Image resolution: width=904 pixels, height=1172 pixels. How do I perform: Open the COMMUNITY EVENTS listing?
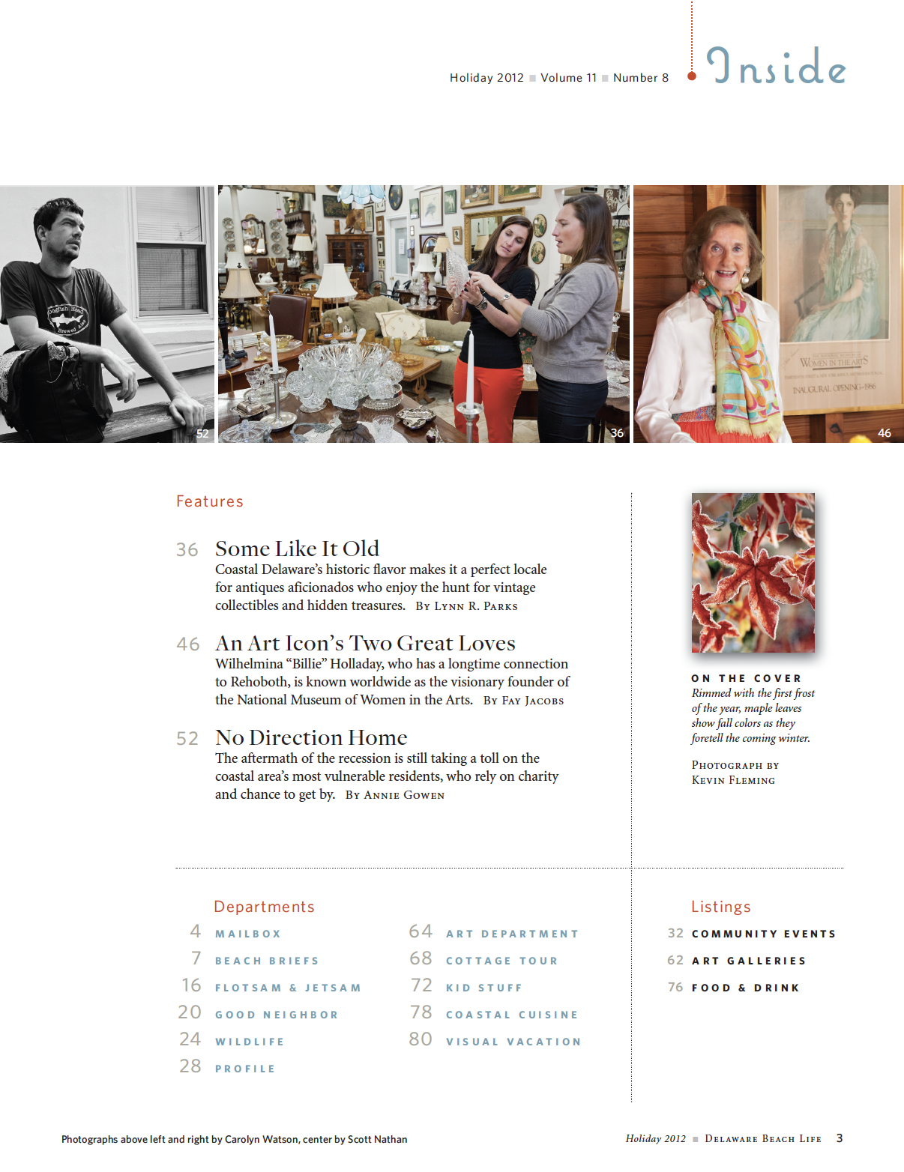click(764, 934)
